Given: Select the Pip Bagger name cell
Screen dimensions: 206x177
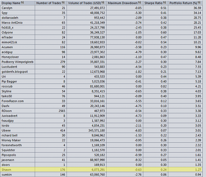Looking at the screenshot, I should pyautogui.click(x=18, y=82).
